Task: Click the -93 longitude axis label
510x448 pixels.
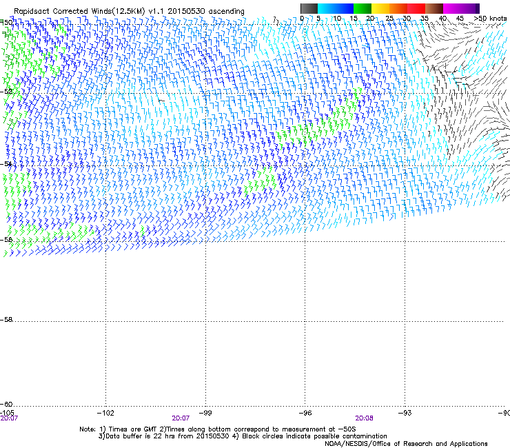Action: point(405,413)
